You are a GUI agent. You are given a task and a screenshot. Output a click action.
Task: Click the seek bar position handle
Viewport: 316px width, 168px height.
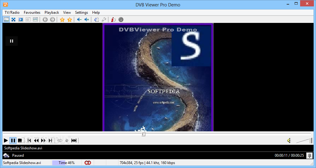(143, 134)
